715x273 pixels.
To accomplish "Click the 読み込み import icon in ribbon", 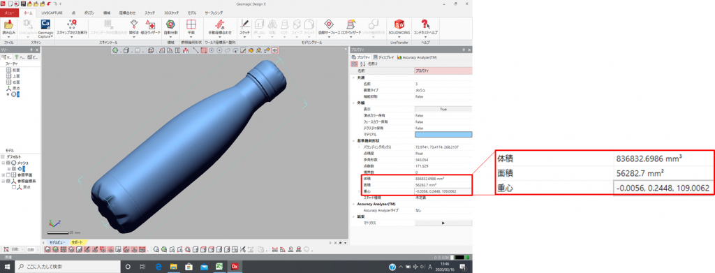I will [x=8, y=24].
